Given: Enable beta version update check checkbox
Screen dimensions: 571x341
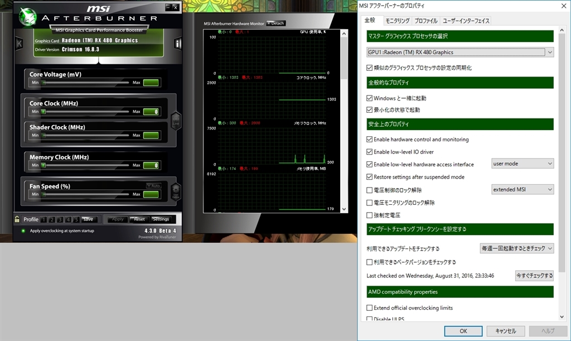Looking at the screenshot, I should (369, 262).
